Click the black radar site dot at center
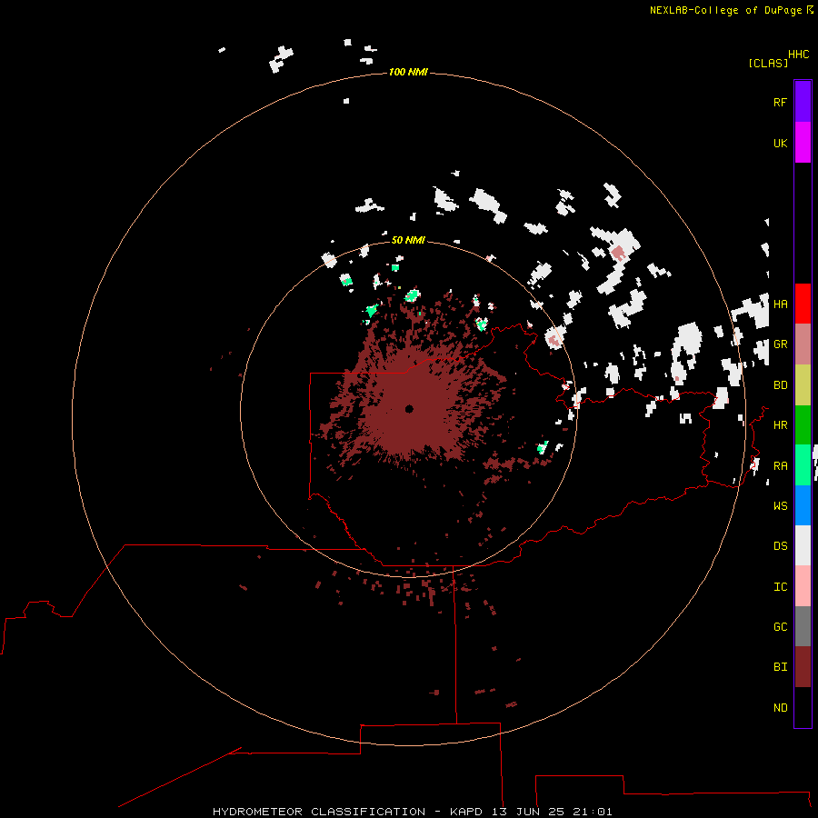Image resolution: width=818 pixels, height=818 pixels. pyautogui.click(x=409, y=409)
